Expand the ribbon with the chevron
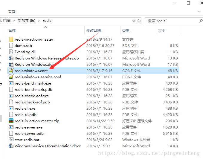This screenshot has height=159, width=203. coord(199,11)
